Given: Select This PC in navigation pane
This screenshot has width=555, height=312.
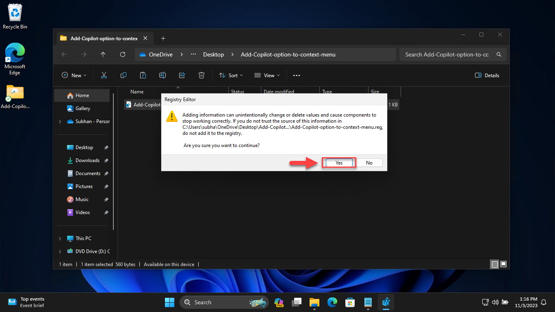Looking at the screenshot, I should click(x=83, y=238).
